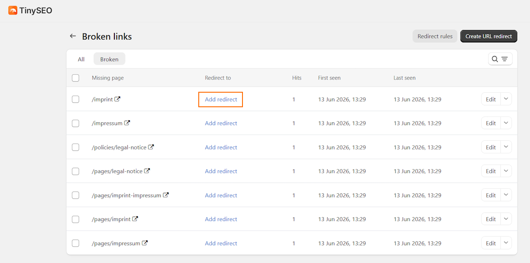
Task: Expand Edit dropdown arrow for /impressum
Action: (x=506, y=123)
